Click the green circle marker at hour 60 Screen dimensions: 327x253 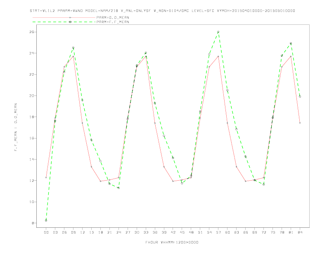pos(227,91)
